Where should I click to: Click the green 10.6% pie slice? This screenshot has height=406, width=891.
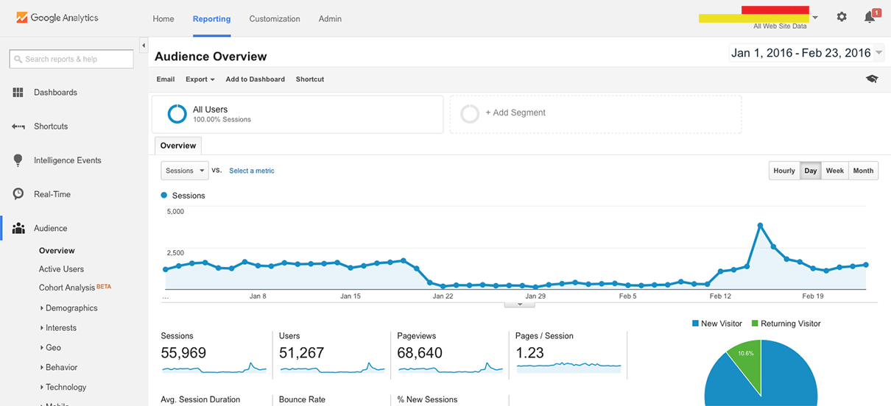[x=746, y=358]
